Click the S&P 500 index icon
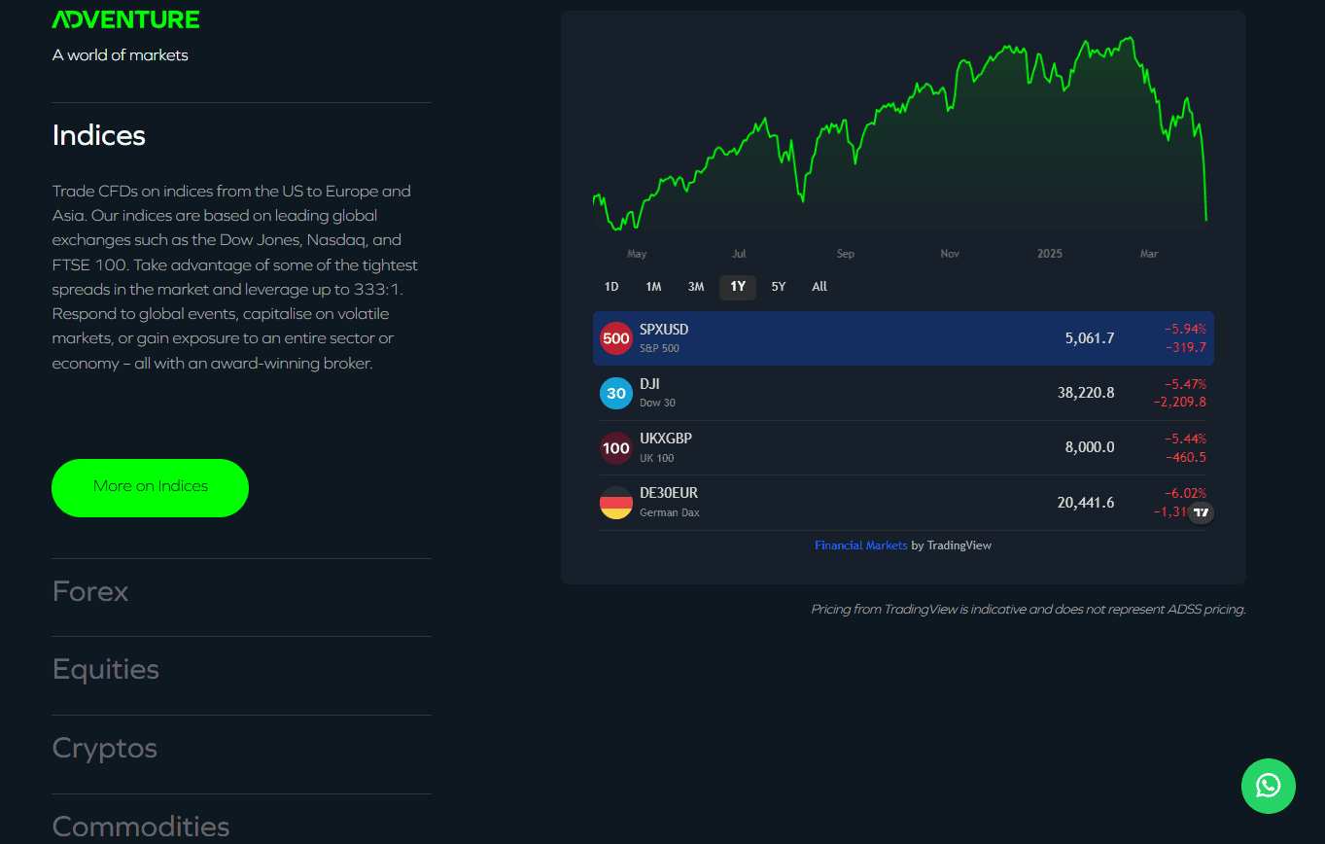The width and height of the screenshot is (1325, 844). (x=615, y=337)
